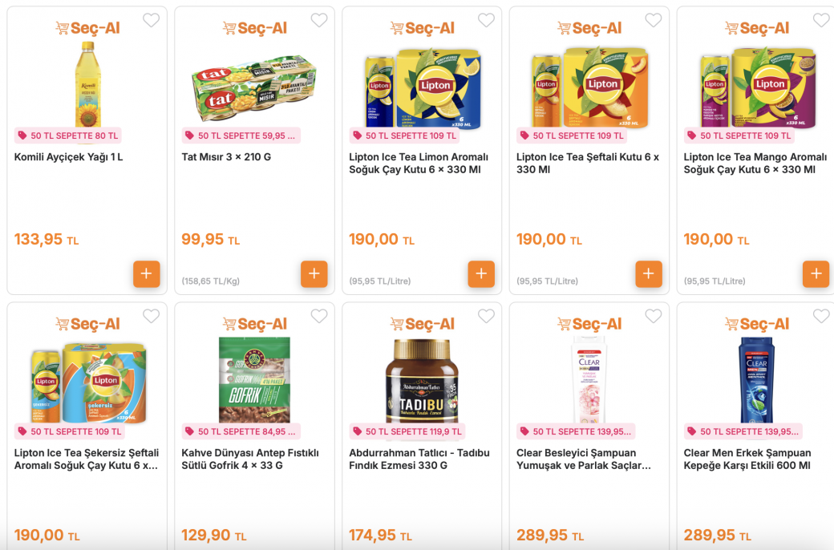Click Seç-Al logo on Lipton Şekersiz card
834x550 pixels.
pyautogui.click(x=87, y=324)
